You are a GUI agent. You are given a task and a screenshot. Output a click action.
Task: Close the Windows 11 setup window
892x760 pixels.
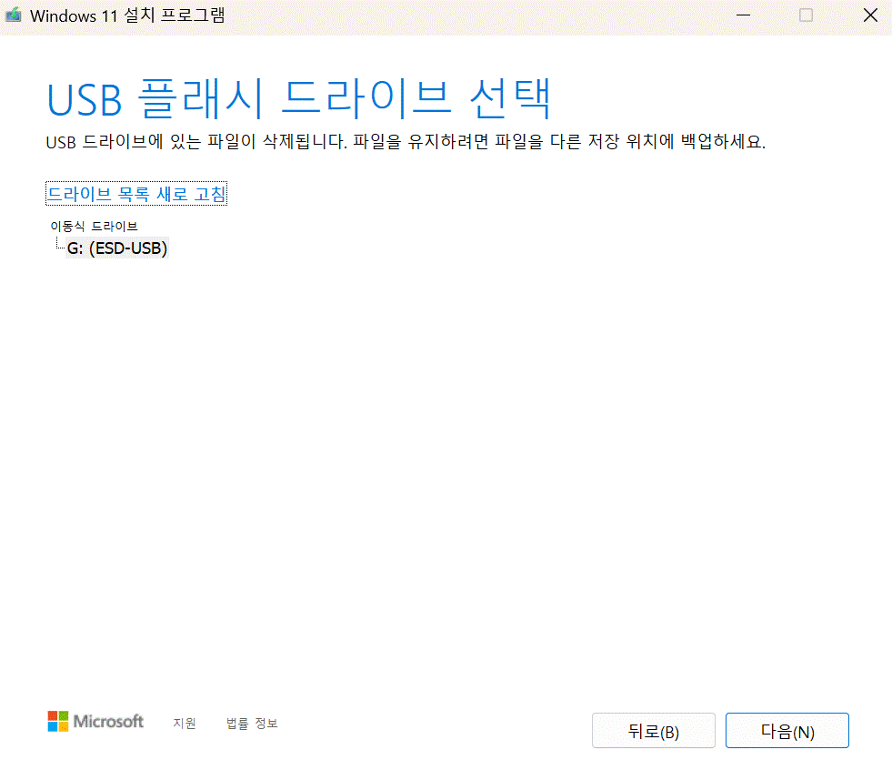tap(870, 15)
